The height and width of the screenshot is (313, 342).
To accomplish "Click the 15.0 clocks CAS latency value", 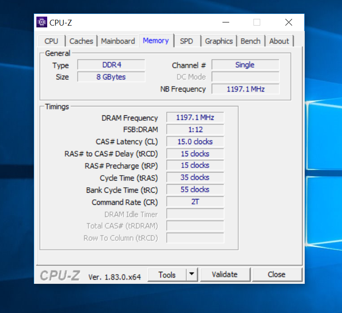I will pos(195,141).
